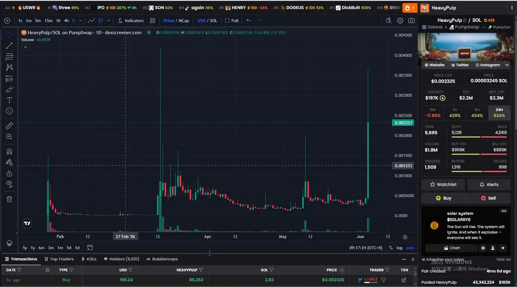The width and height of the screenshot is (517, 287).
Task: Expand more social links chevron
Action: (507, 65)
